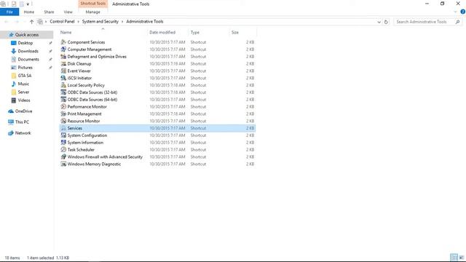Click the ODBC Data Sources (32-bit) icon
This screenshot has height=262, width=466.
(63, 92)
